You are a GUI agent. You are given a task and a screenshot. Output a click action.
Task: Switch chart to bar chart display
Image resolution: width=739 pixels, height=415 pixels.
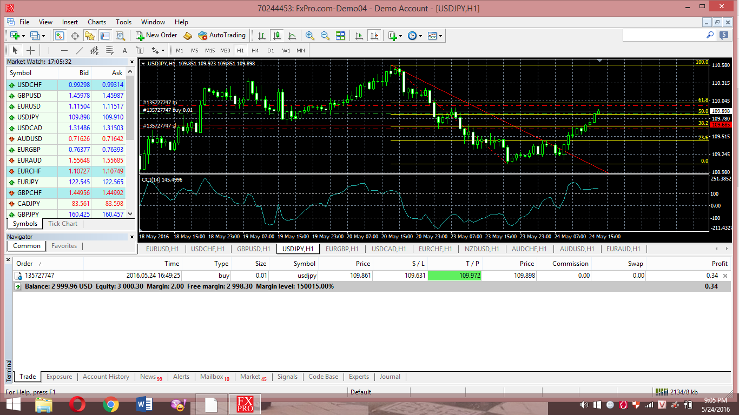262,35
